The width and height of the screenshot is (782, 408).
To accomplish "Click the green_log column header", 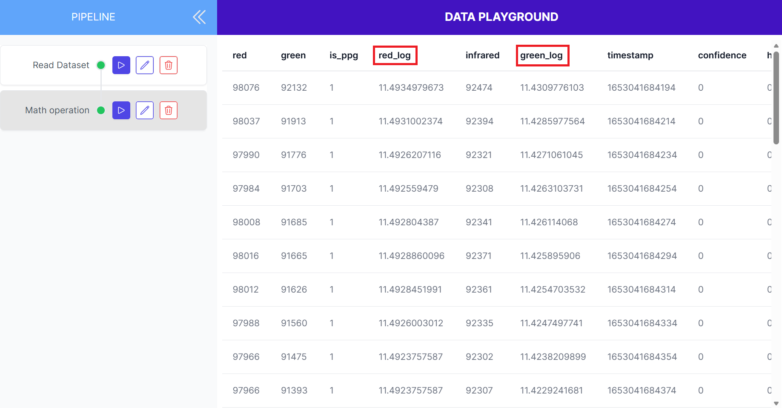I will click(541, 55).
